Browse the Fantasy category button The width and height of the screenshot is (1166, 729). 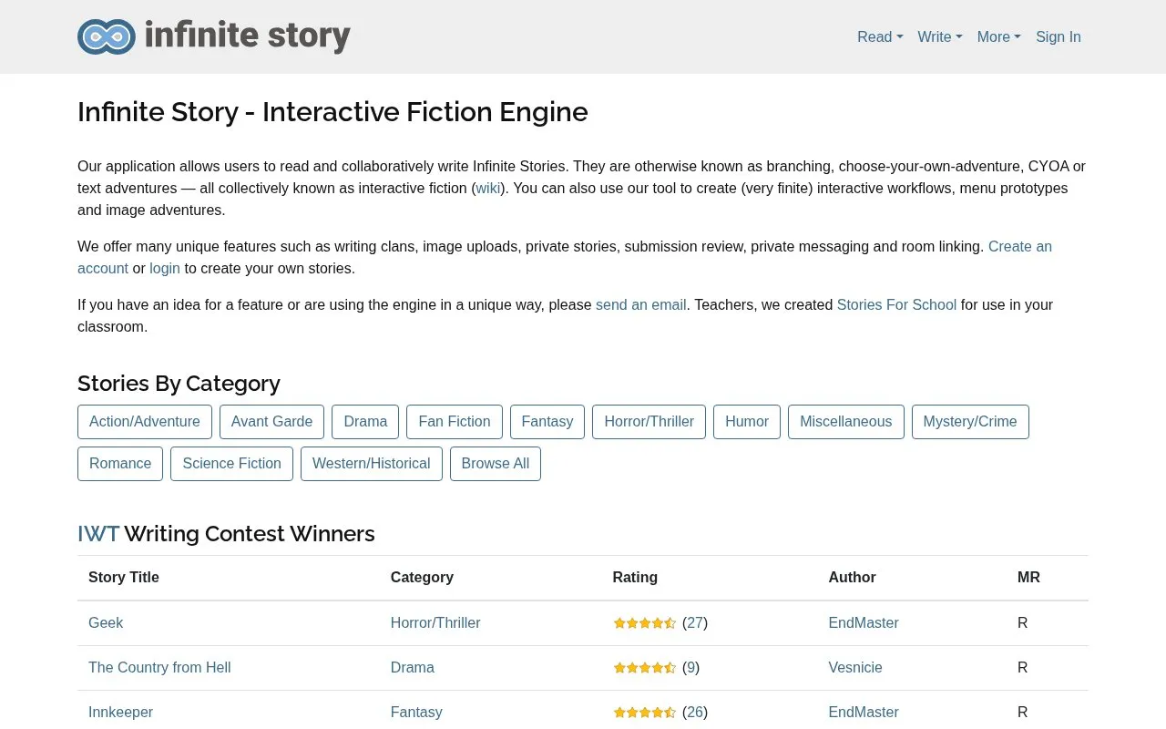tap(547, 422)
